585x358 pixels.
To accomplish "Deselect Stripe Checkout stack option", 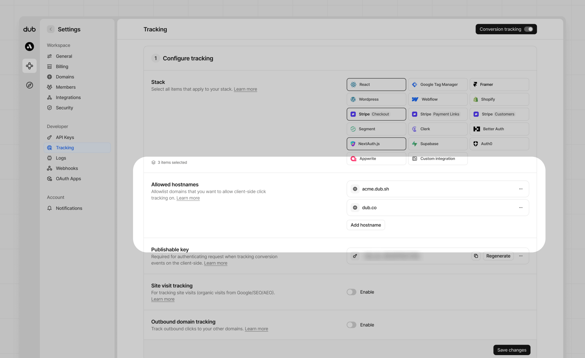I will click(x=376, y=114).
